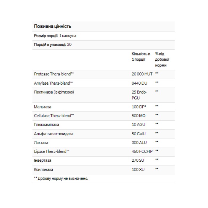Click the 'Пектиназа (із фітазою)' ingredient name
Screen dimensions: 208x208
[x=54, y=92]
